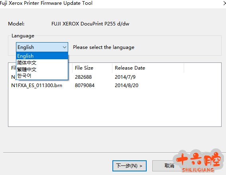Click the Language combo box showing English
This screenshot has height=175, width=226.
point(42,47)
